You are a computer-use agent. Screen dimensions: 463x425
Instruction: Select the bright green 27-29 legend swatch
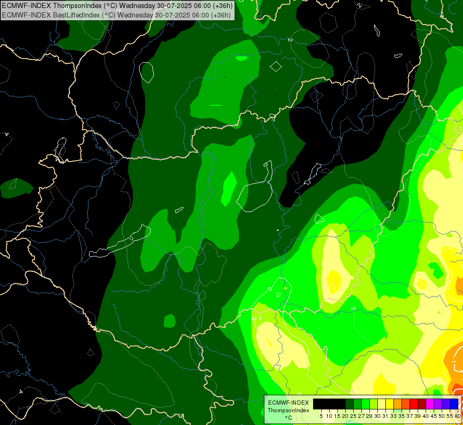[366, 404]
